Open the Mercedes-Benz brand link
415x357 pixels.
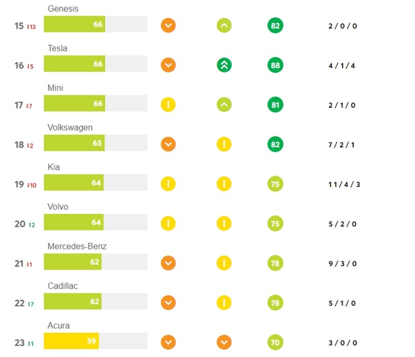tap(77, 246)
